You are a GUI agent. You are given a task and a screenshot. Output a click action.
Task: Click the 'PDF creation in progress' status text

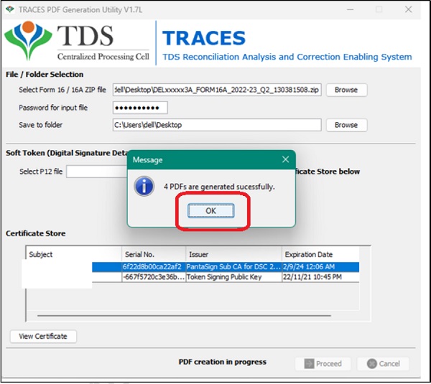(x=223, y=362)
